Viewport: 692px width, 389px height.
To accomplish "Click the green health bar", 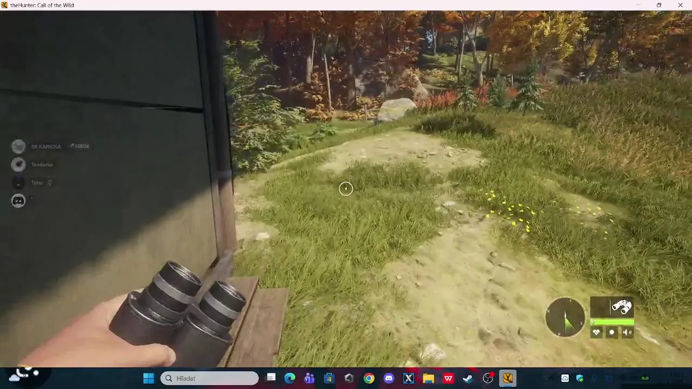I will 612,322.
